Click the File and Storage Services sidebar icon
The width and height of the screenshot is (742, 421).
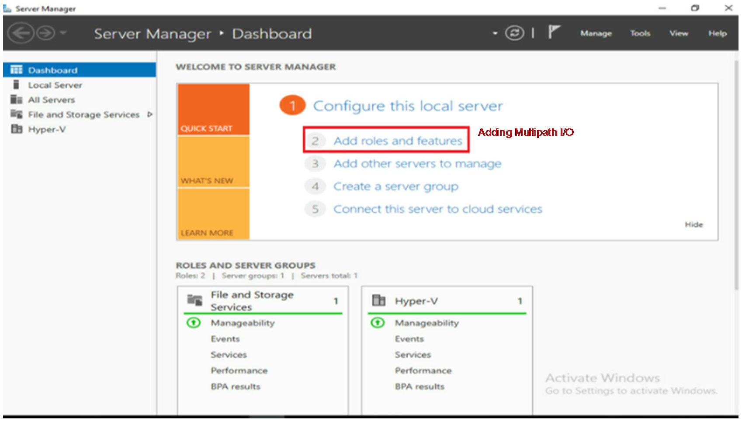point(17,114)
